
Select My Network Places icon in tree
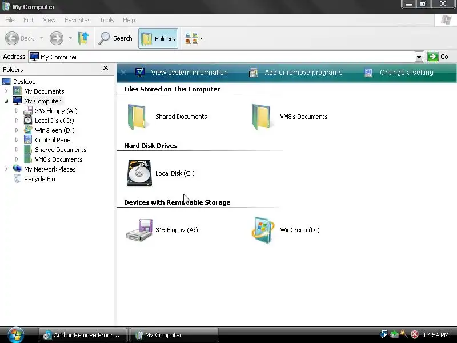pyautogui.click(x=17, y=169)
